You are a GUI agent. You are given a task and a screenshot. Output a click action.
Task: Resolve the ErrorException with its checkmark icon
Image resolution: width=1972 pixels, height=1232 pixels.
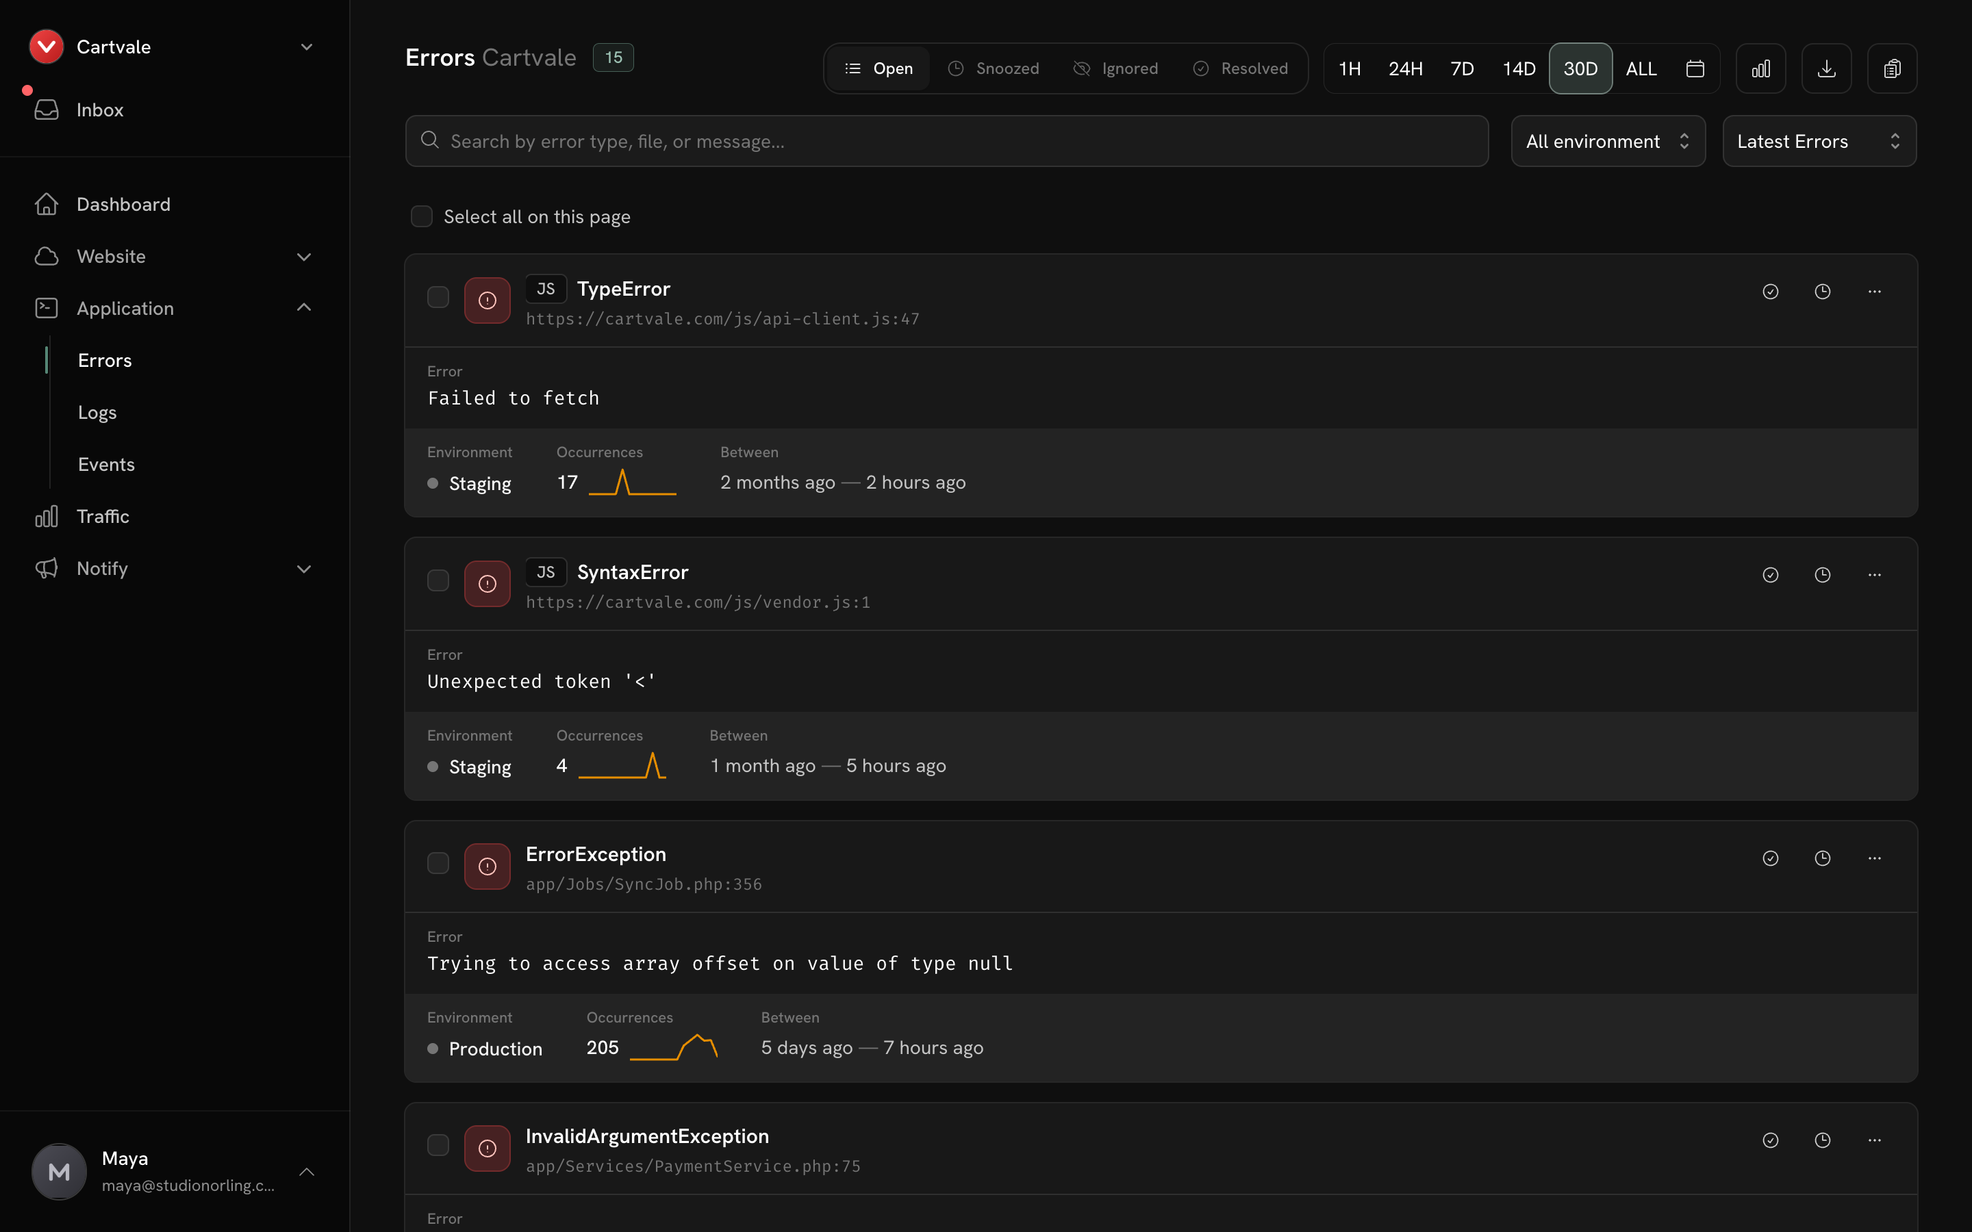click(x=1771, y=858)
